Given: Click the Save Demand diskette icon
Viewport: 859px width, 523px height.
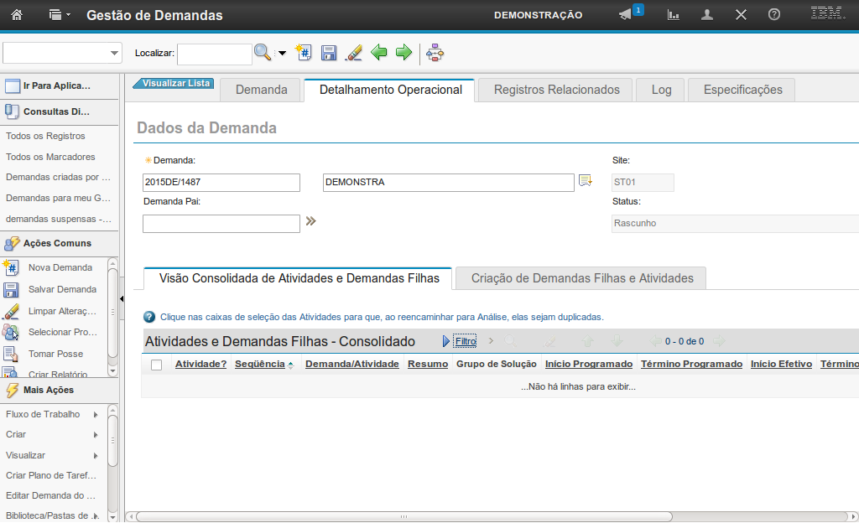Looking at the screenshot, I should (329, 53).
